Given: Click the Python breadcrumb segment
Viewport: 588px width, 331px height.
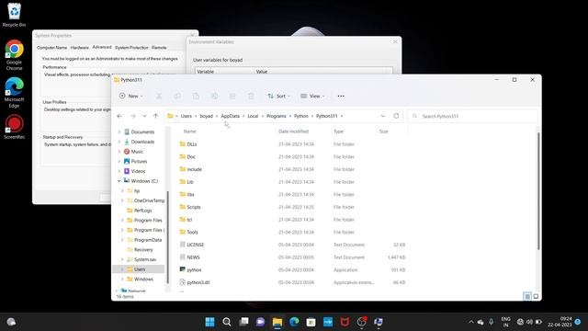Looking at the screenshot, I should [300, 117].
